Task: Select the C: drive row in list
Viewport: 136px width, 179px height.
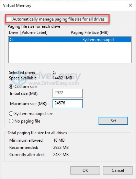Action: click(x=70, y=39)
